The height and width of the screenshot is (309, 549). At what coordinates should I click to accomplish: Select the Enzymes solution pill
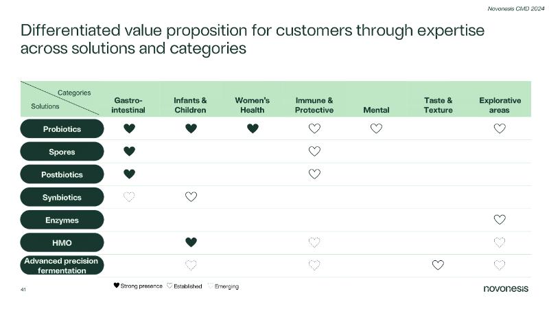(62, 220)
